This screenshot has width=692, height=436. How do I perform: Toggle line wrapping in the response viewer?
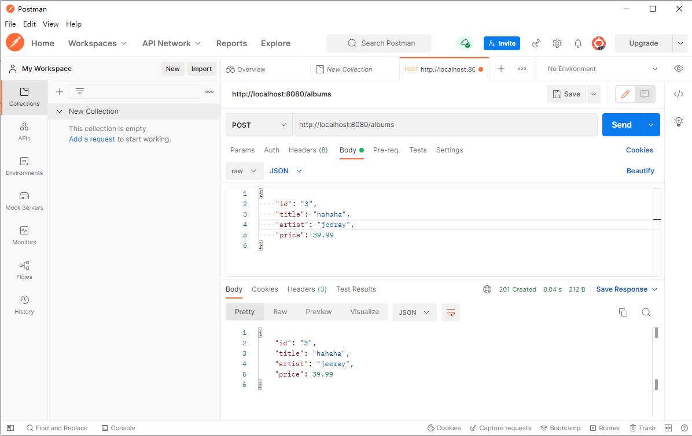tap(451, 312)
